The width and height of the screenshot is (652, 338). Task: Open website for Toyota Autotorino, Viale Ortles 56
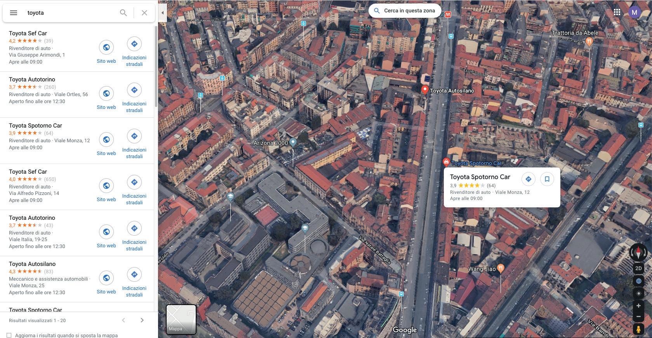106,98
